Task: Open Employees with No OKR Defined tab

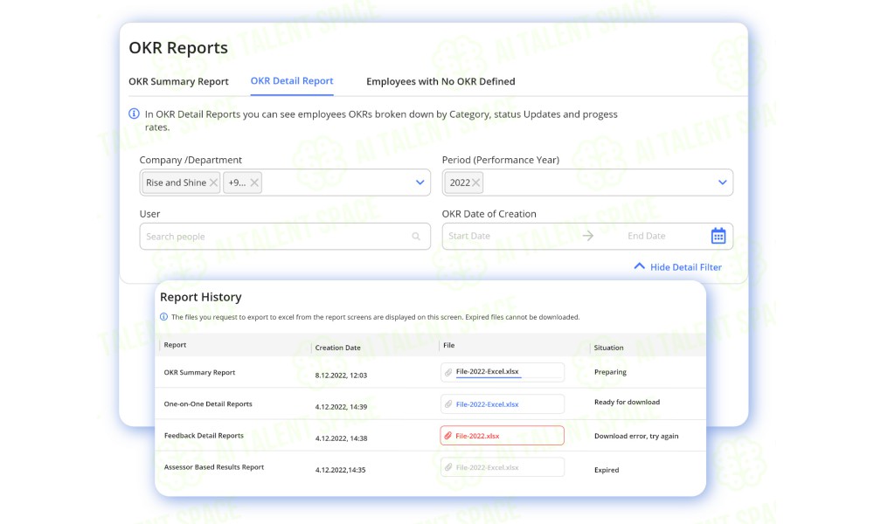Action: click(440, 81)
